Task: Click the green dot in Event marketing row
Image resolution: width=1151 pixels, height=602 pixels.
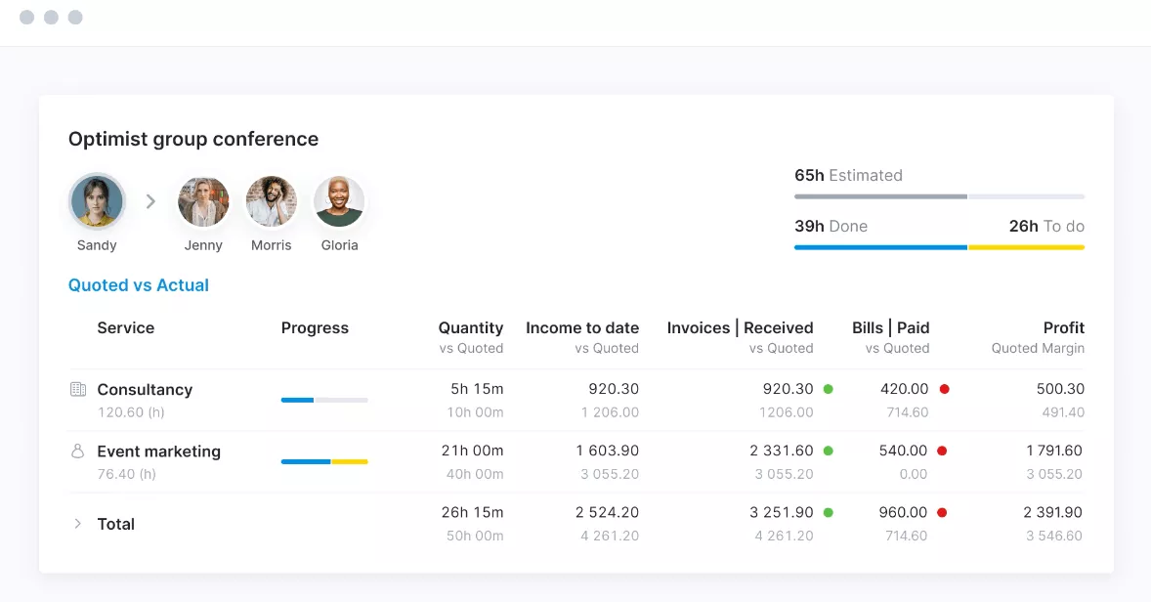Action: 828,451
